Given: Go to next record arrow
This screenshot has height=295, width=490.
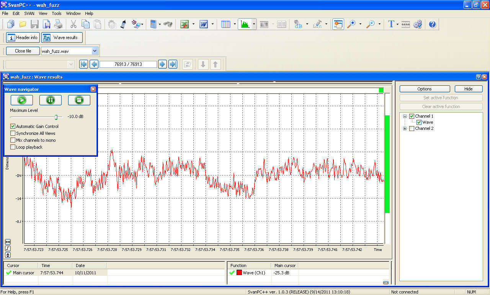Looking at the screenshot, I should click(x=162, y=64).
